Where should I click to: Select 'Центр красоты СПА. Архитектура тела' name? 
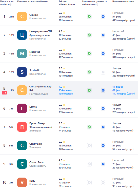point(41,33)
